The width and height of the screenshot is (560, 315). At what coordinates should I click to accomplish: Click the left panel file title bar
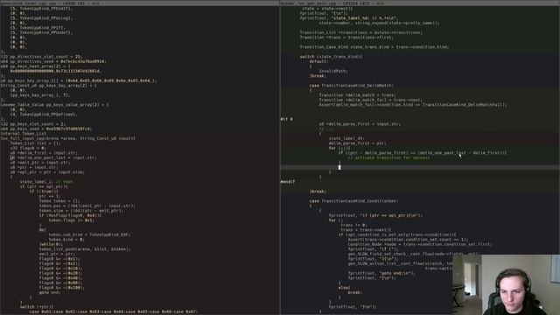click(140, 3)
